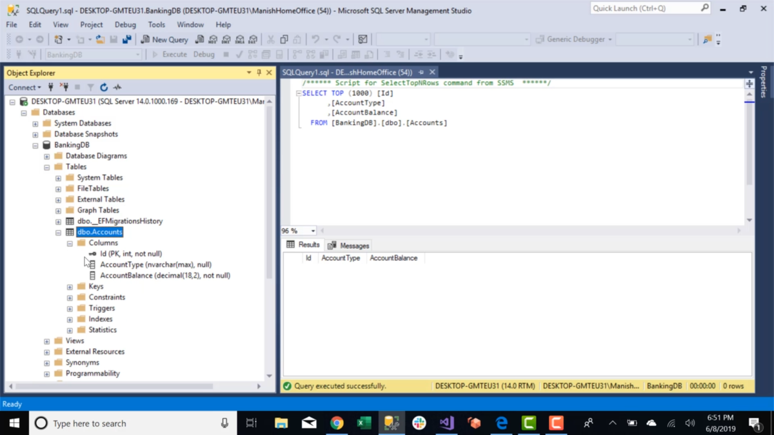Collapse the DESKTOP-GMTEU31 server node

pos(12,102)
